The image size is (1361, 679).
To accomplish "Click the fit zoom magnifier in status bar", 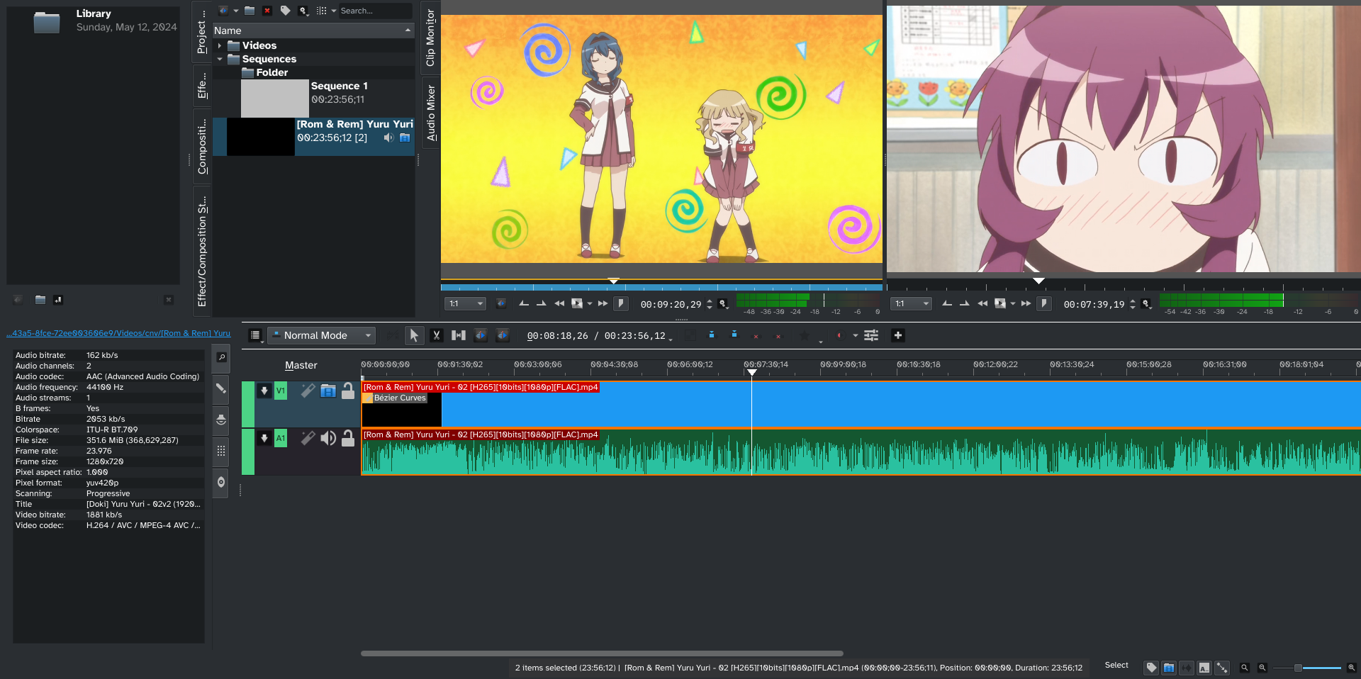I will (x=1244, y=668).
